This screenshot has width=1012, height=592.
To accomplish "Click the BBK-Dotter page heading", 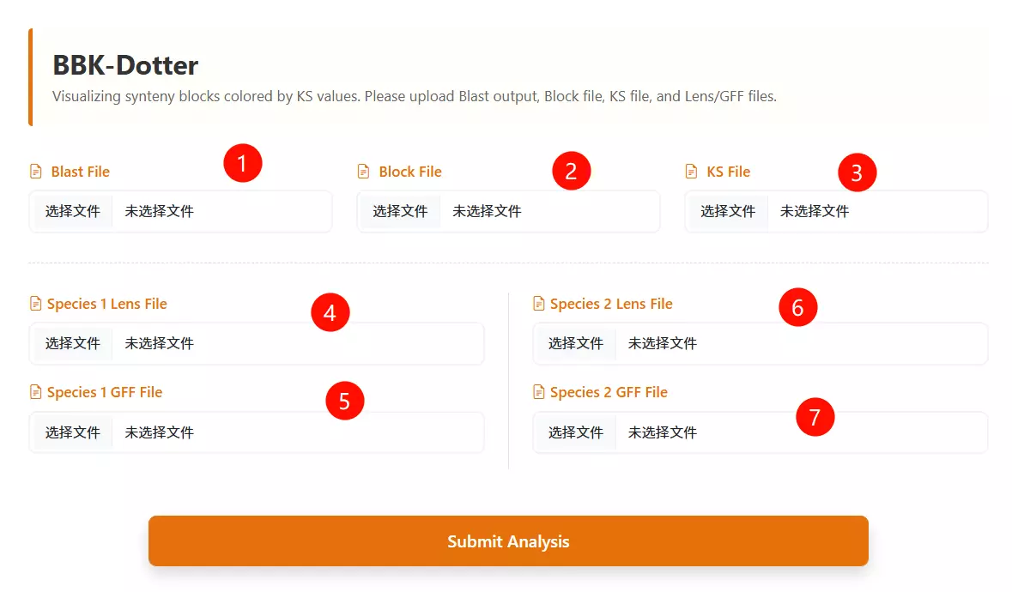I will tap(125, 65).
